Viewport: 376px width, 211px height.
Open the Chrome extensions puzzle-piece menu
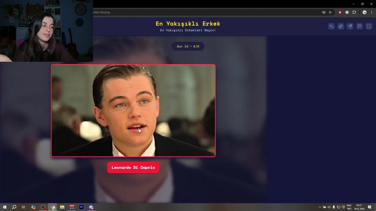(354, 12)
